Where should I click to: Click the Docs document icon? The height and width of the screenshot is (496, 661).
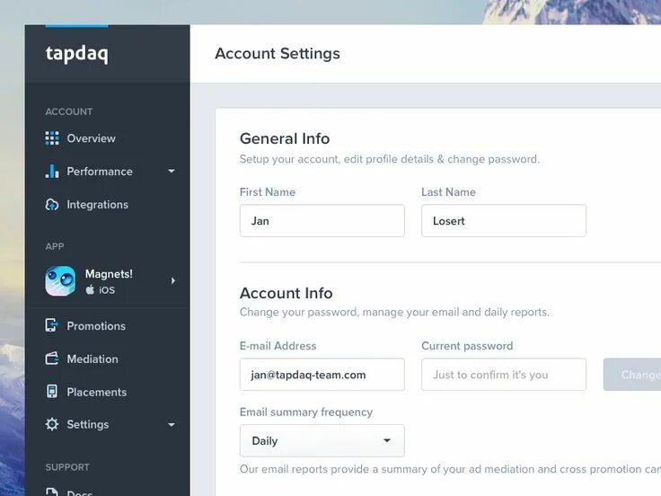click(x=52, y=492)
